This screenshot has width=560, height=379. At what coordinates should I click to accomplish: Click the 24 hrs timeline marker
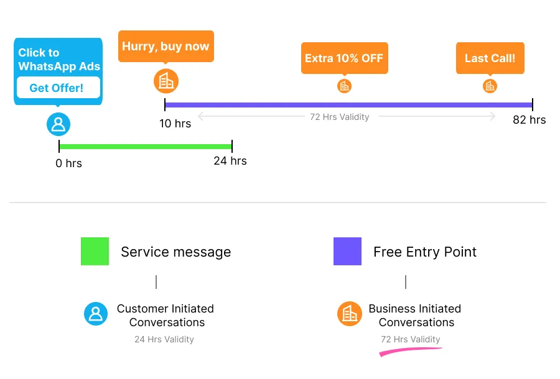click(231, 147)
